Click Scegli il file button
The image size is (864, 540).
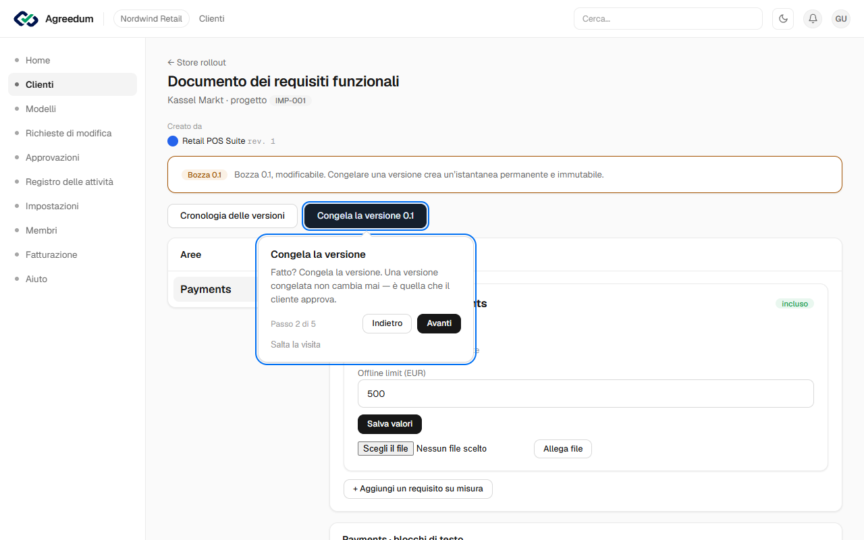[385, 448]
